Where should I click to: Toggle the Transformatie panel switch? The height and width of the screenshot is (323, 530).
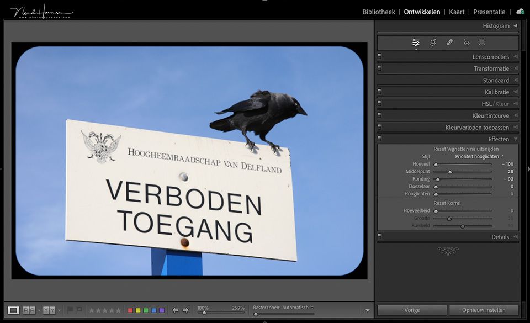pyautogui.click(x=379, y=68)
